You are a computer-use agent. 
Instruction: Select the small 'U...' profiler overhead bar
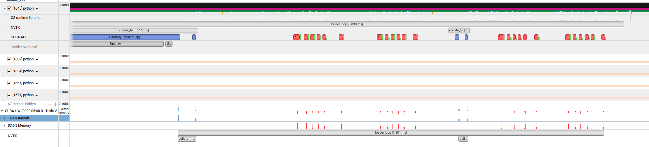click(x=169, y=44)
